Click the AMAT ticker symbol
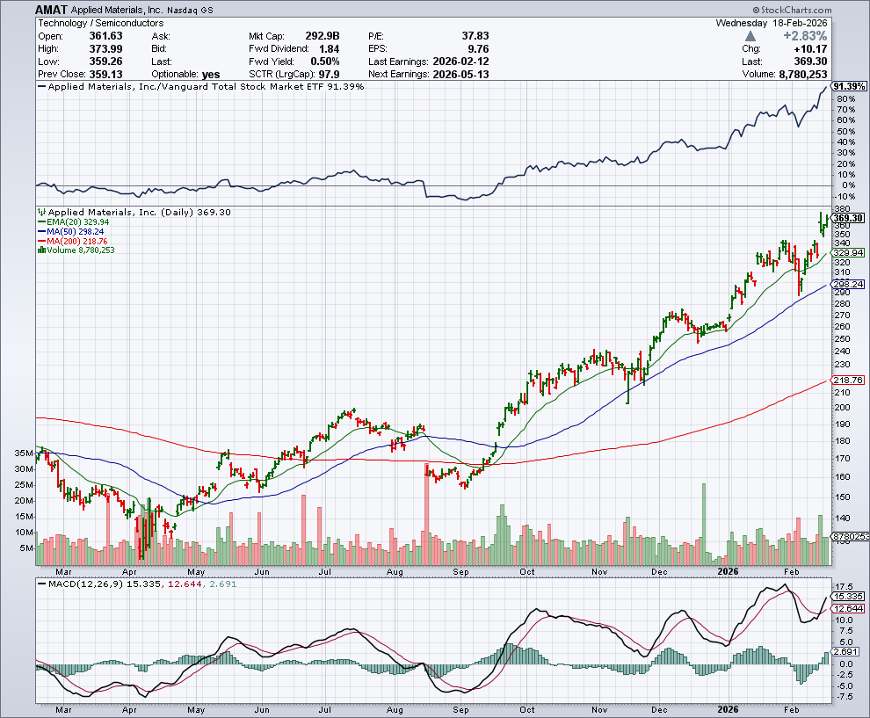This screenshot has width=870, height=718. pyautogui.click(x=52, y=10)
